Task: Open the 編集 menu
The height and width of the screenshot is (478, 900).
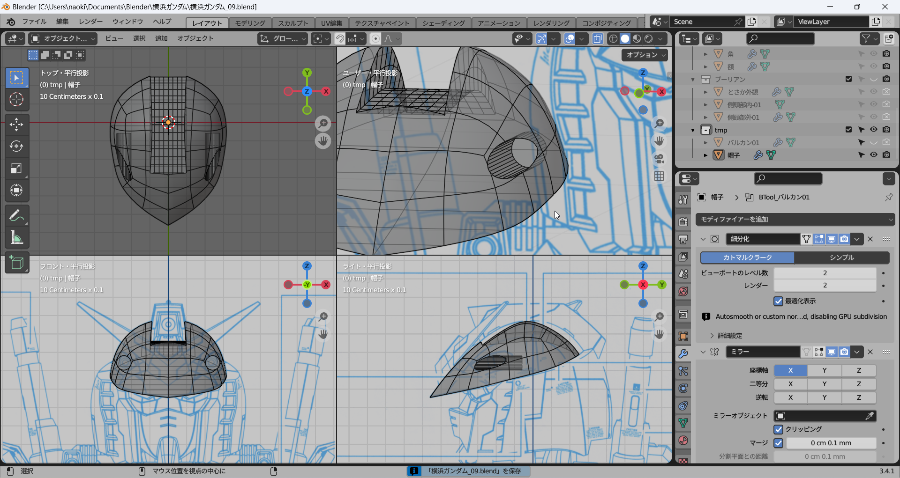Action: point(62,22)
